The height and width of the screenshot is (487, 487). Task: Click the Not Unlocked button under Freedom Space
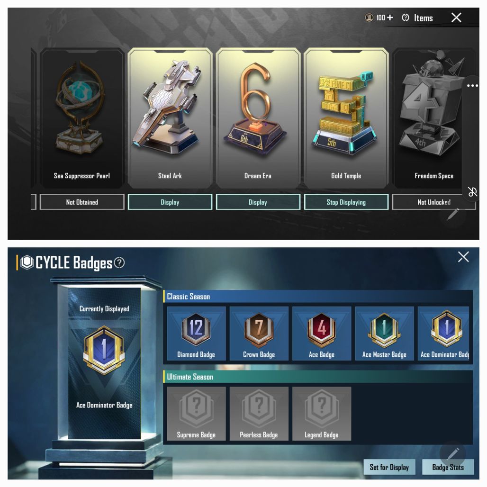[434, 202]
